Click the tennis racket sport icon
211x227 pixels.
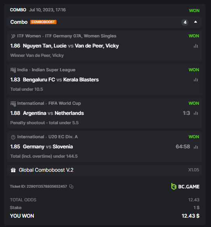click(x=13, y=36)
